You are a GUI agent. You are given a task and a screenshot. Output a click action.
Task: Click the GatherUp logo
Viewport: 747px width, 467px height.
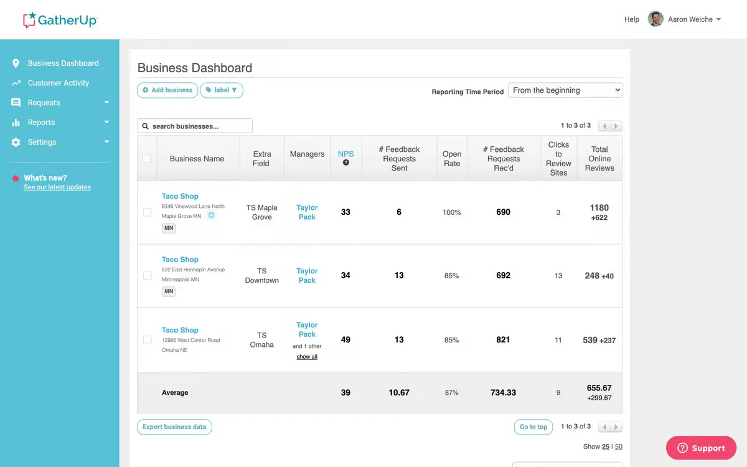[60, 20]
